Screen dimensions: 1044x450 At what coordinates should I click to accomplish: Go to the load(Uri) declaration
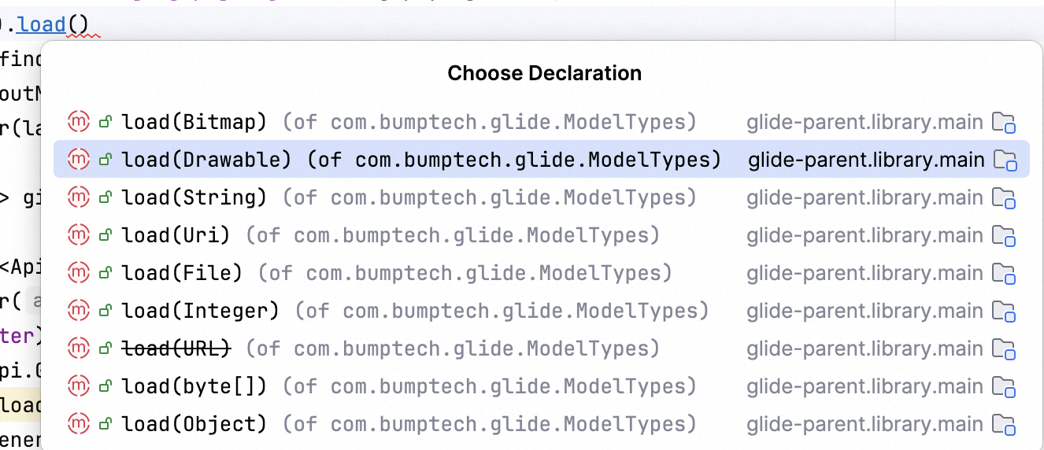176,235
